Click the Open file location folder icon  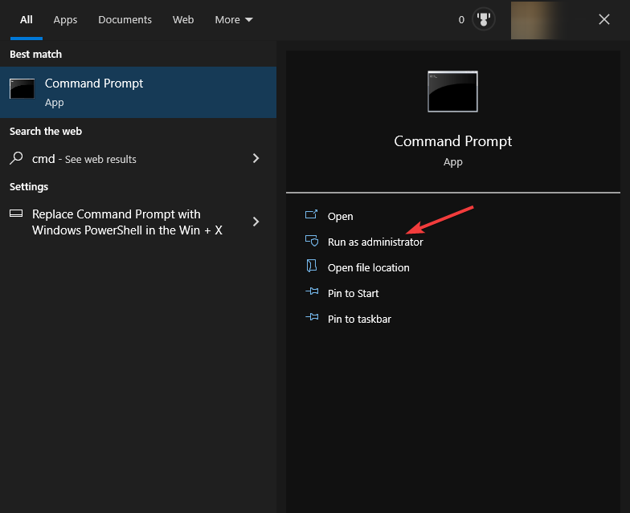pos(312,266)
